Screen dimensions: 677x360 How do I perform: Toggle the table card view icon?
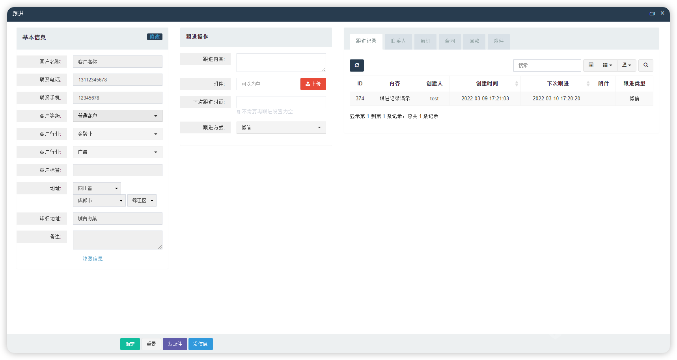(x=591, y=65)
